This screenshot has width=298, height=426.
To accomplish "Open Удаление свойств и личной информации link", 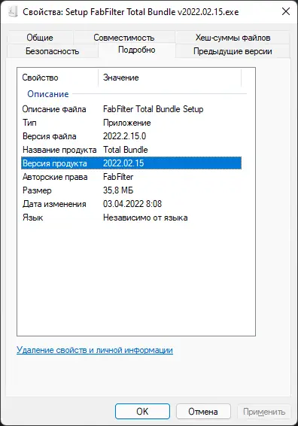I will coord(95,350).
